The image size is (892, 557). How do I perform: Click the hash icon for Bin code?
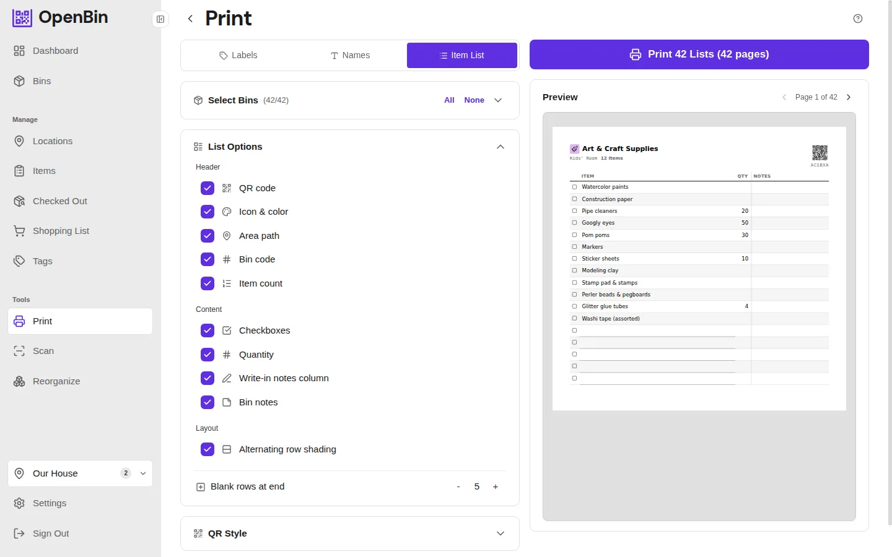[x=227, y=259]
